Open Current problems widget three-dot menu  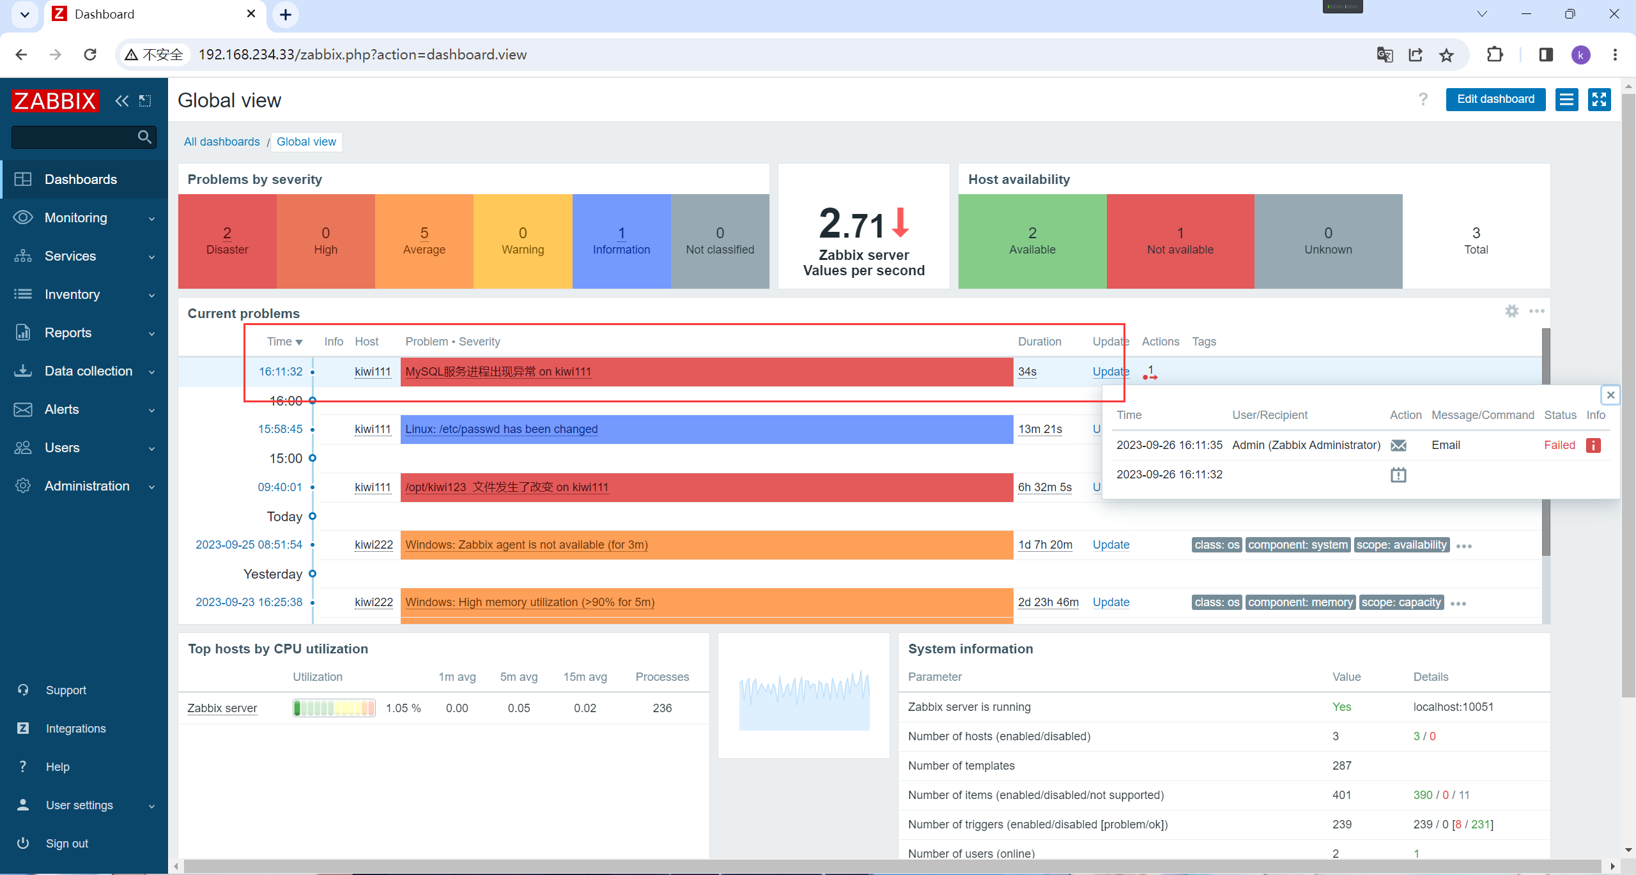point(1536,311)
